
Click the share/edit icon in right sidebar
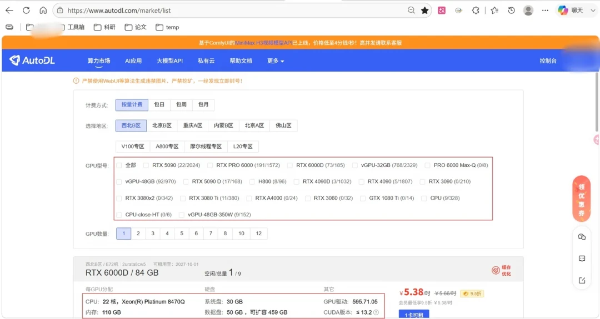[x=582, y=280]
